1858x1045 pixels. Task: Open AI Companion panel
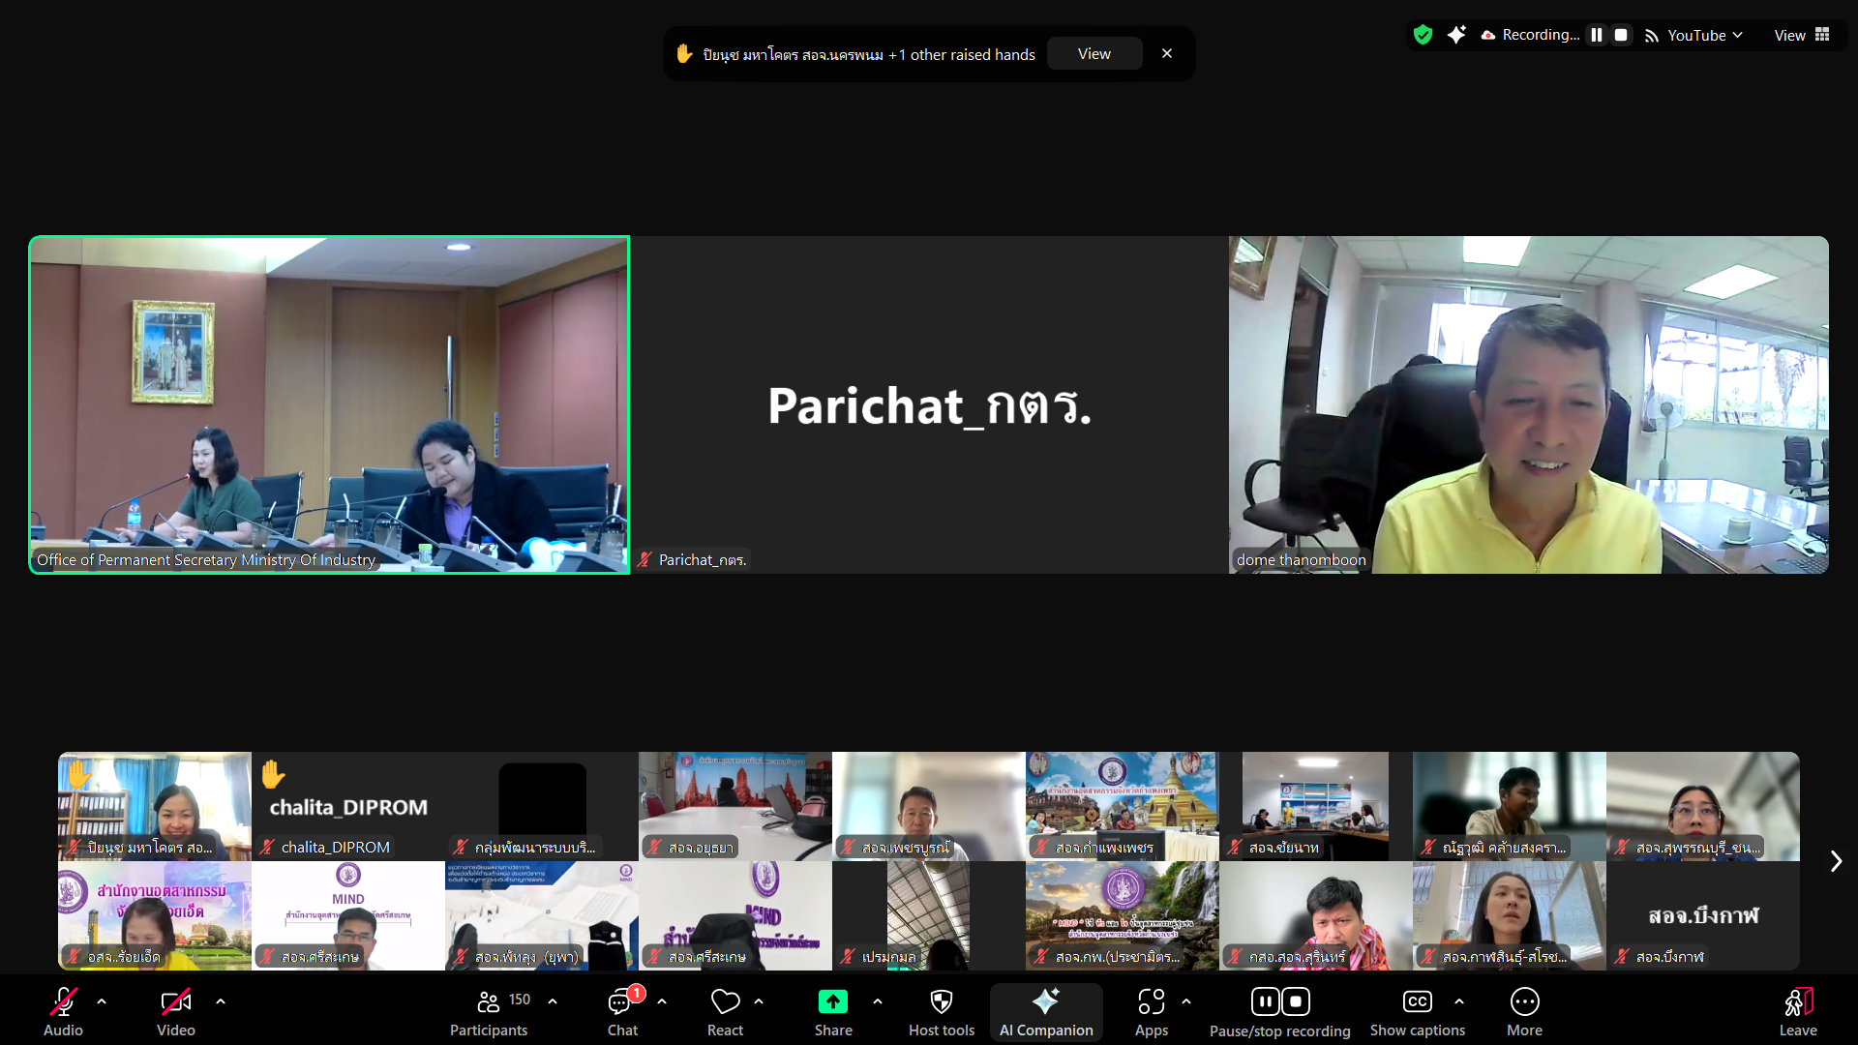click(1046, 1011)
